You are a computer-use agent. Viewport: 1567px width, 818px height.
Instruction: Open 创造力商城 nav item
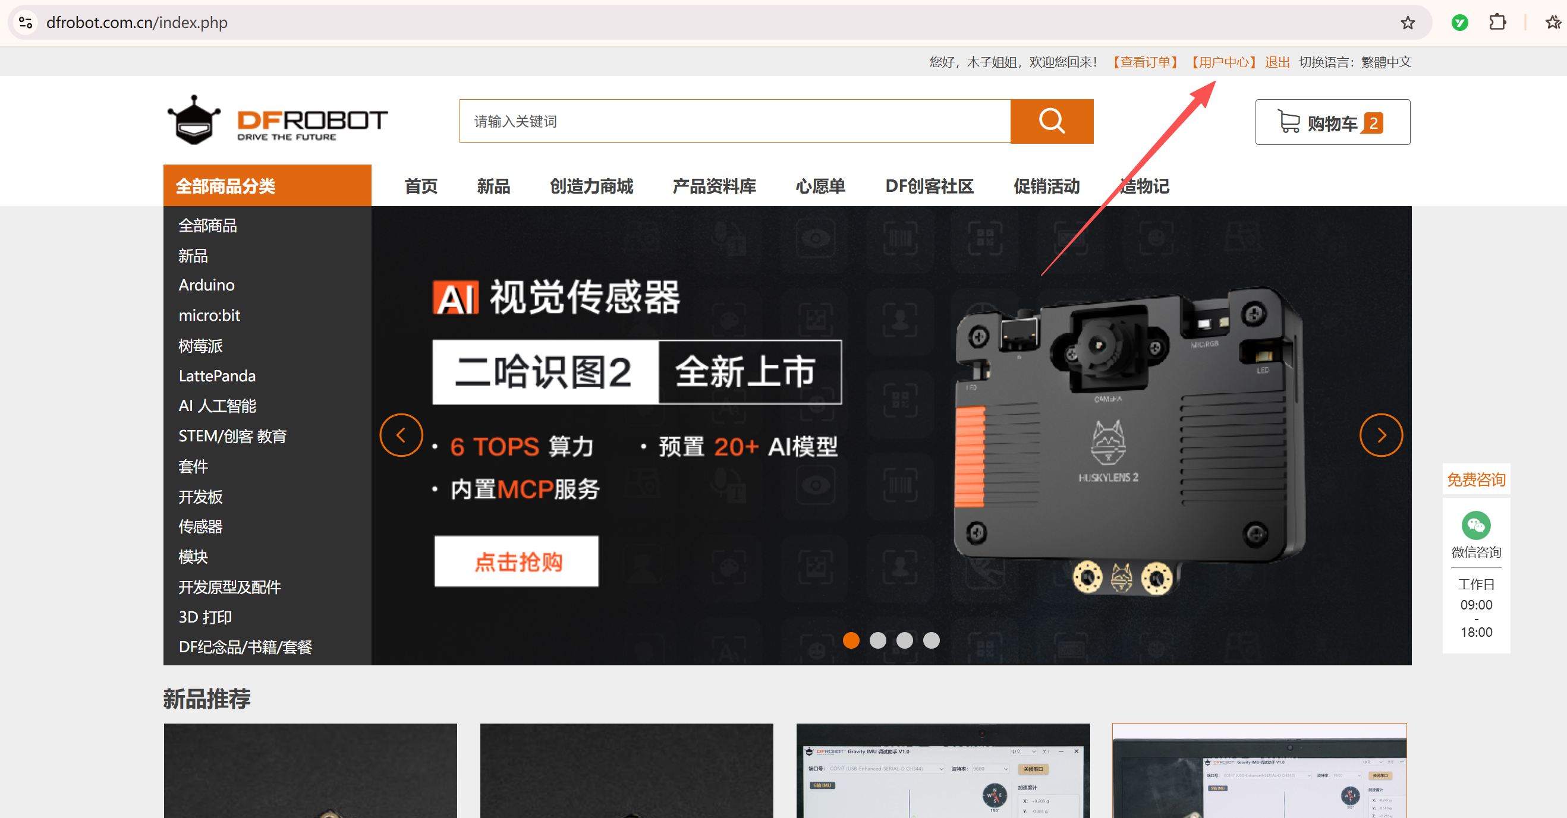coord(591,186)
